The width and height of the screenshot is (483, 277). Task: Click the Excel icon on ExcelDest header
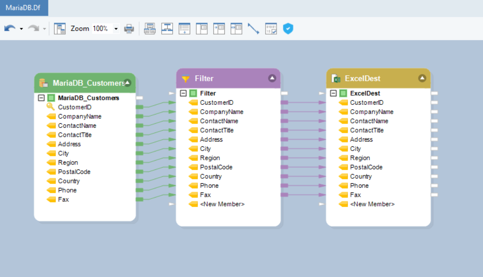pyautogui.click(x=336, y=79)
